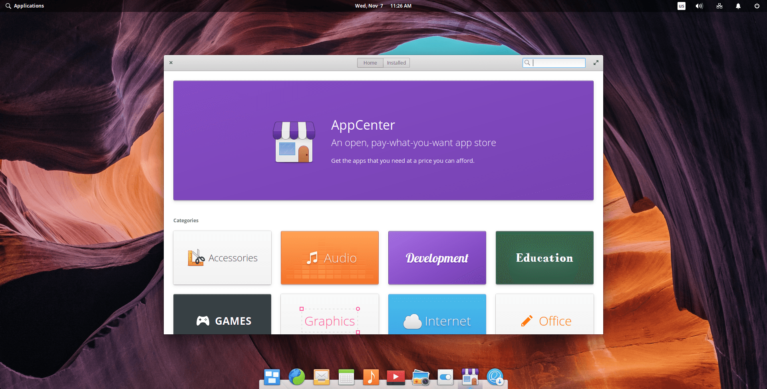Click the AppCenter icon in dock

click(x=470, y=377)
